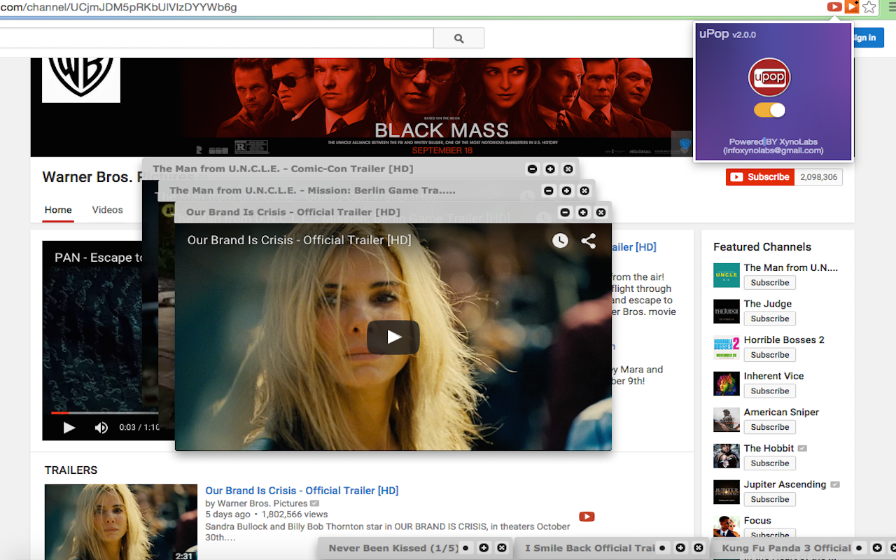
Task: Close the Our Brand Is Crisis popup
Action: [601, 212]
